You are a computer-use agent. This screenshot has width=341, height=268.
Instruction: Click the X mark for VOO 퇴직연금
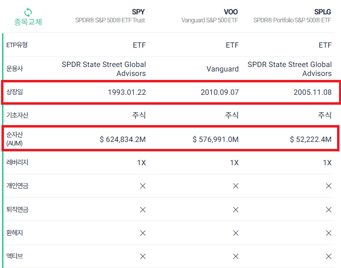[235, 209]
